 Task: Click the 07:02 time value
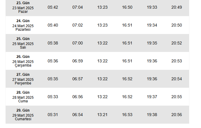78,25
